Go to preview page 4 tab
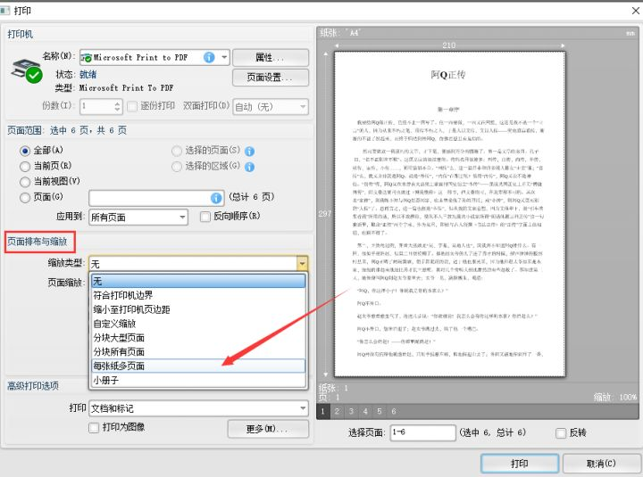 click(x=365, y=412)
